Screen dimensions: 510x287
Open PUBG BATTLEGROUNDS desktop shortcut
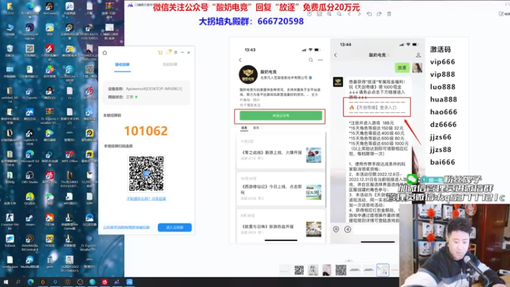coord(89,31)
